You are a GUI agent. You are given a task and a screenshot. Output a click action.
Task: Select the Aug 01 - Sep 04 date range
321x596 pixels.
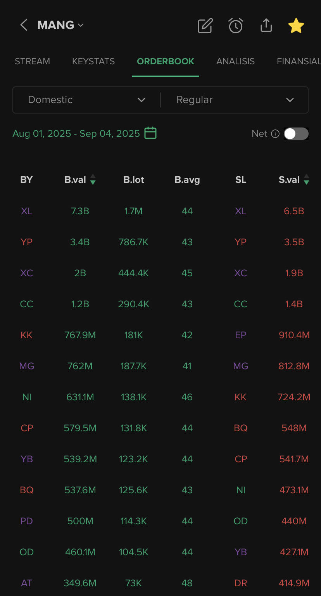[76, 134]
